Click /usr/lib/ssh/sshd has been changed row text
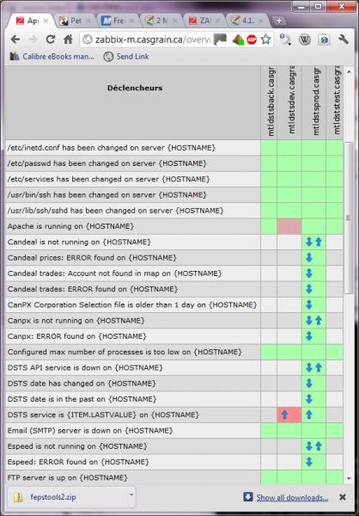This screenshot has height=516, width=359. [x=115, y=211]
